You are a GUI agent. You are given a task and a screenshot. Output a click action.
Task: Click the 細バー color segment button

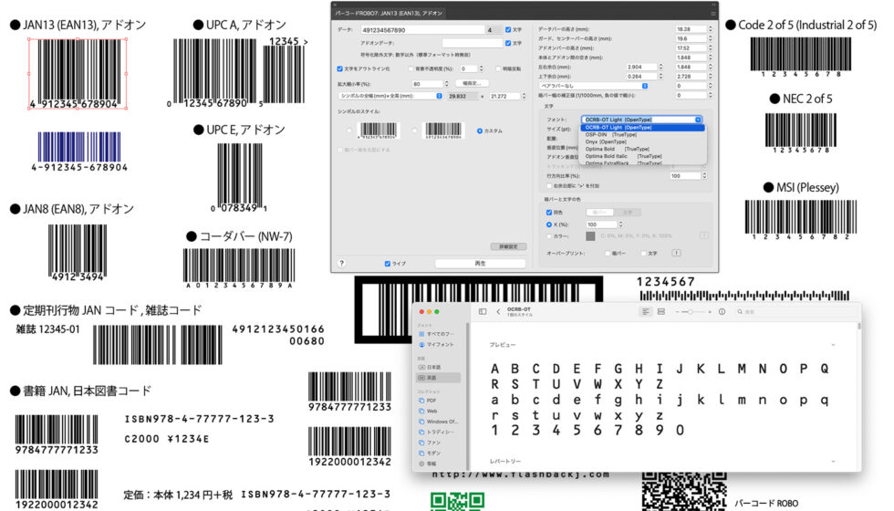[x=599, y=212]
